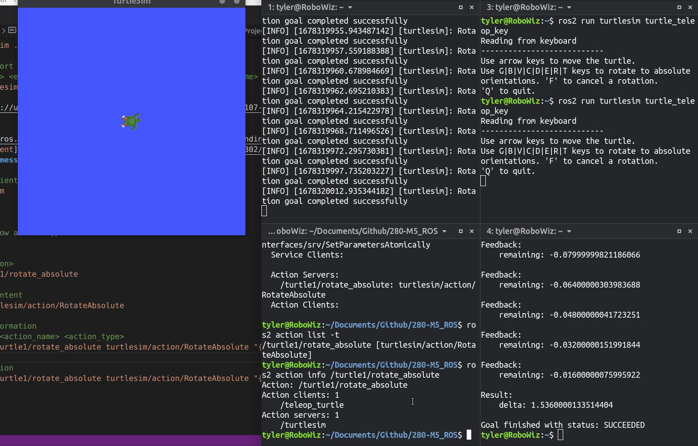Click '<action_name> <action_type>' in the editor
The image size is (698, 446).
click(x=62, y=336)
